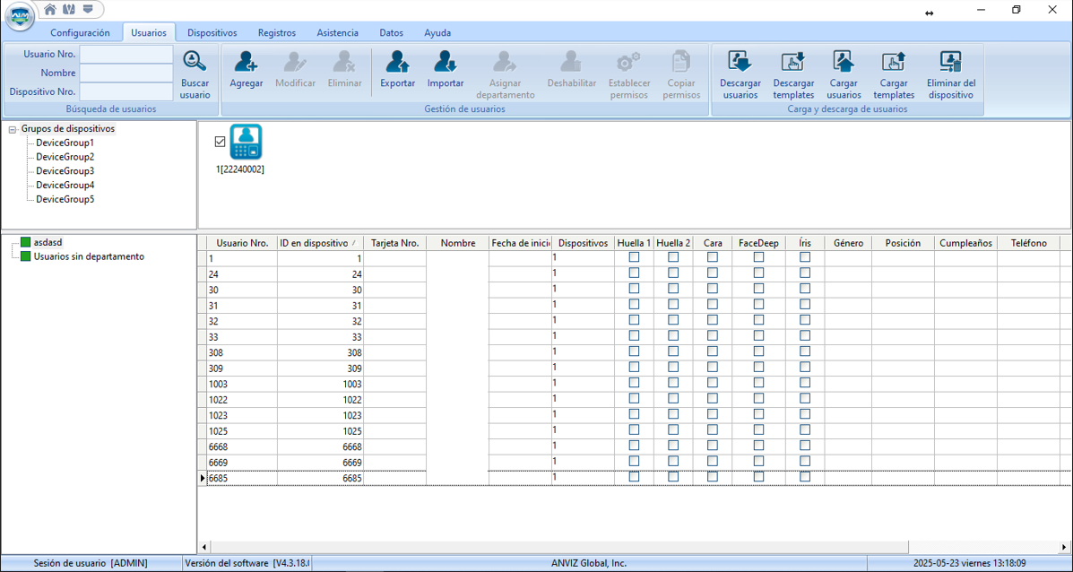The height and width of the screenshot is (572, 1073).
Task: Check FaceDeep box for user 31
Action: coord(758,305)
